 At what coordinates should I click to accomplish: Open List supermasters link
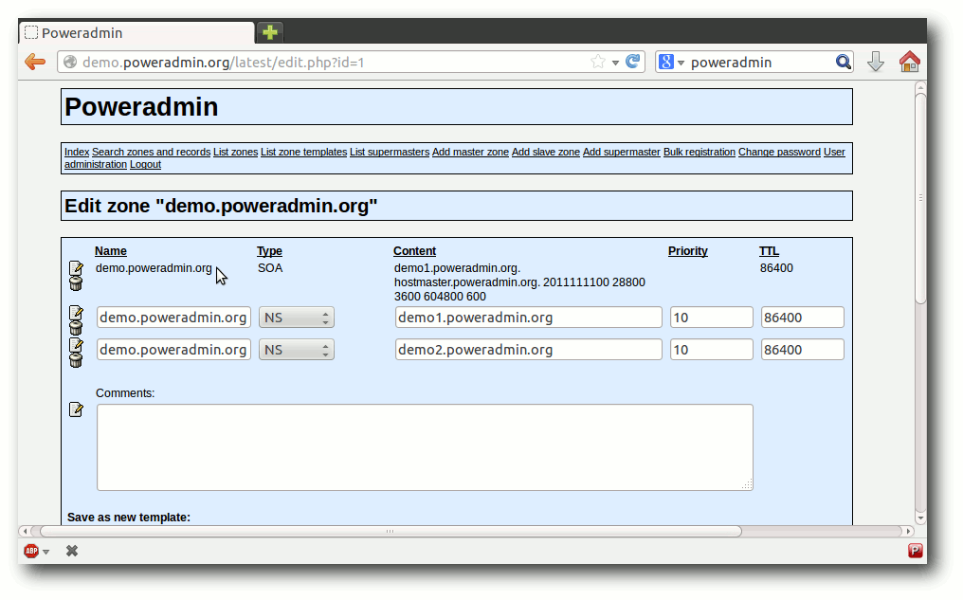[390, 152]
